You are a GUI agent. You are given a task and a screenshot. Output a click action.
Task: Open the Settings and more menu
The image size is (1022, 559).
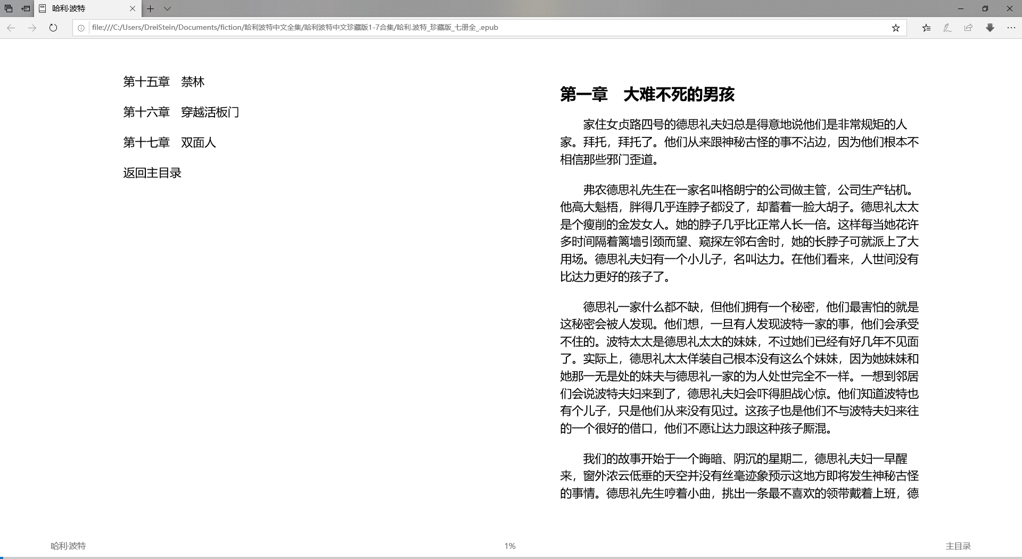(1011, 28)
